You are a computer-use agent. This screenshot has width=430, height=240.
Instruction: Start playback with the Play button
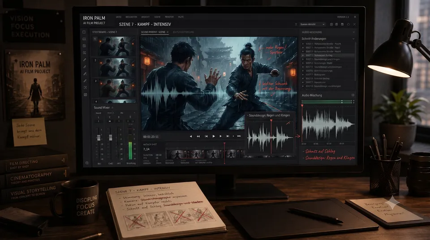[x=214, y=136]
